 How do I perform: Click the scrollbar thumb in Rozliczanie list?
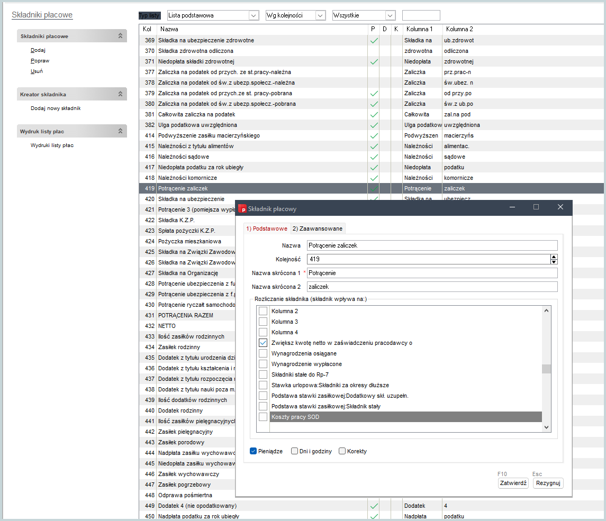546,369
